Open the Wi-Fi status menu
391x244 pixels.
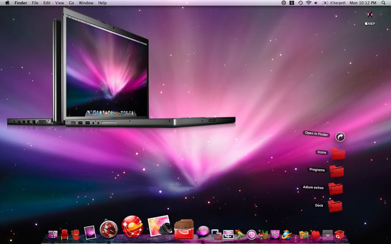309,3
